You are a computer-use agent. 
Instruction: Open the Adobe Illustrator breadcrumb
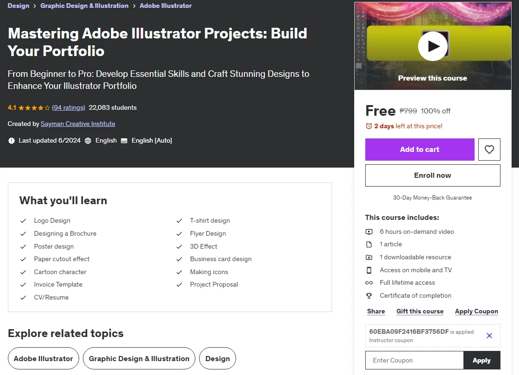click(x=165, y=6)
